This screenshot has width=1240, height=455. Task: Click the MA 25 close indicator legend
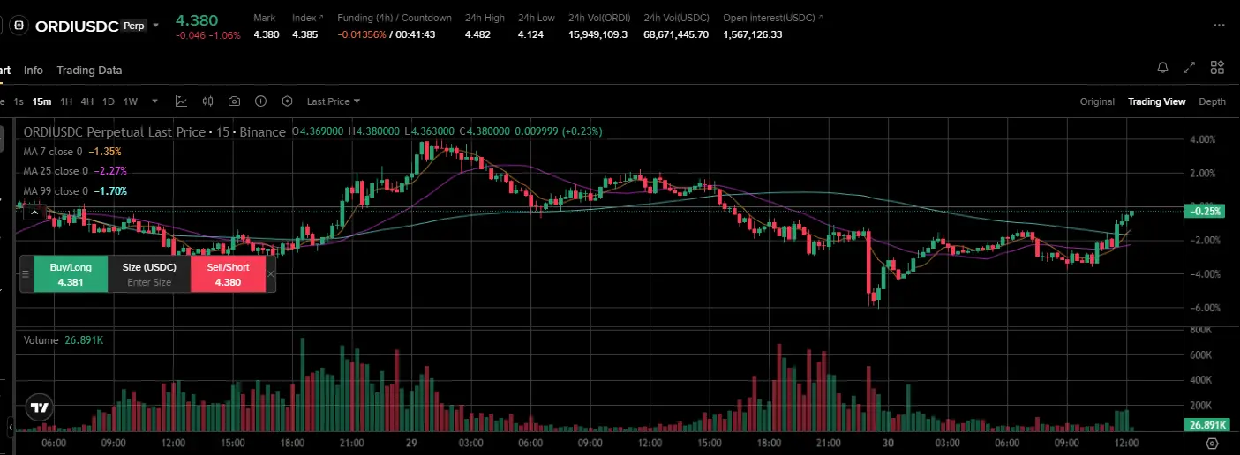tap(75, 171)
